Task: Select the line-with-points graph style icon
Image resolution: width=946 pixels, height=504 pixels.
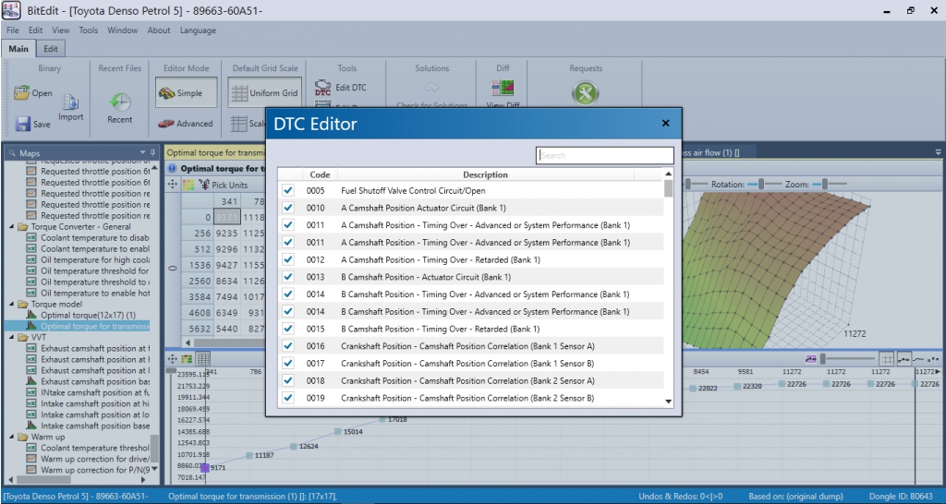Action: tap(904, 359)
